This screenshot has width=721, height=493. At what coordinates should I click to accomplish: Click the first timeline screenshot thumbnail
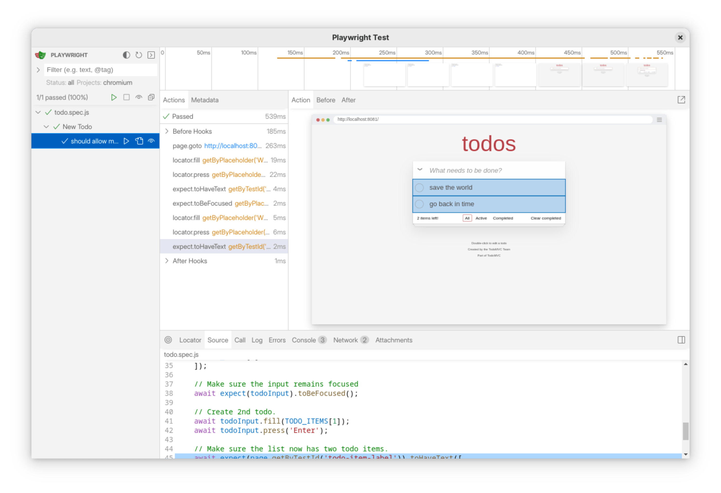click(384, 75)
